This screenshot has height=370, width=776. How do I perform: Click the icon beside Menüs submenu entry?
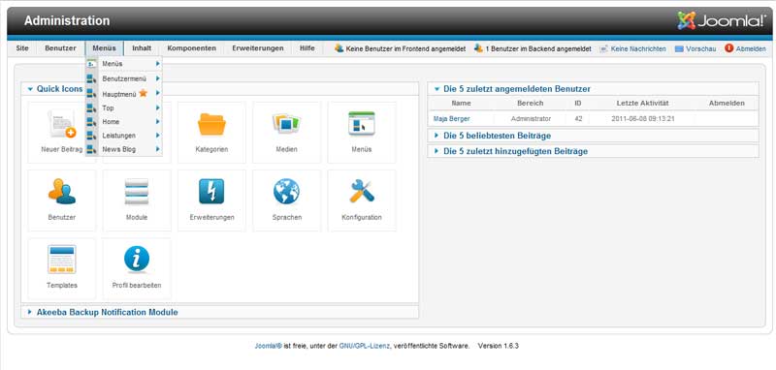[91, 64]
